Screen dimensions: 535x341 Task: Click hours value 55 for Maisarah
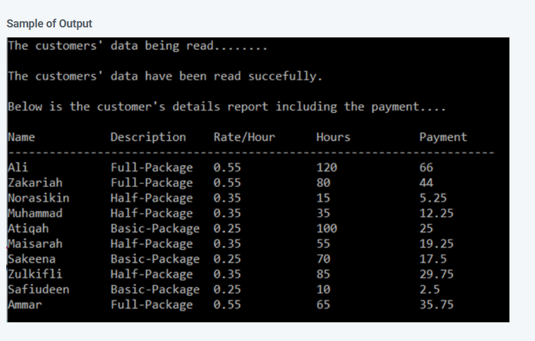pos(324,244)
